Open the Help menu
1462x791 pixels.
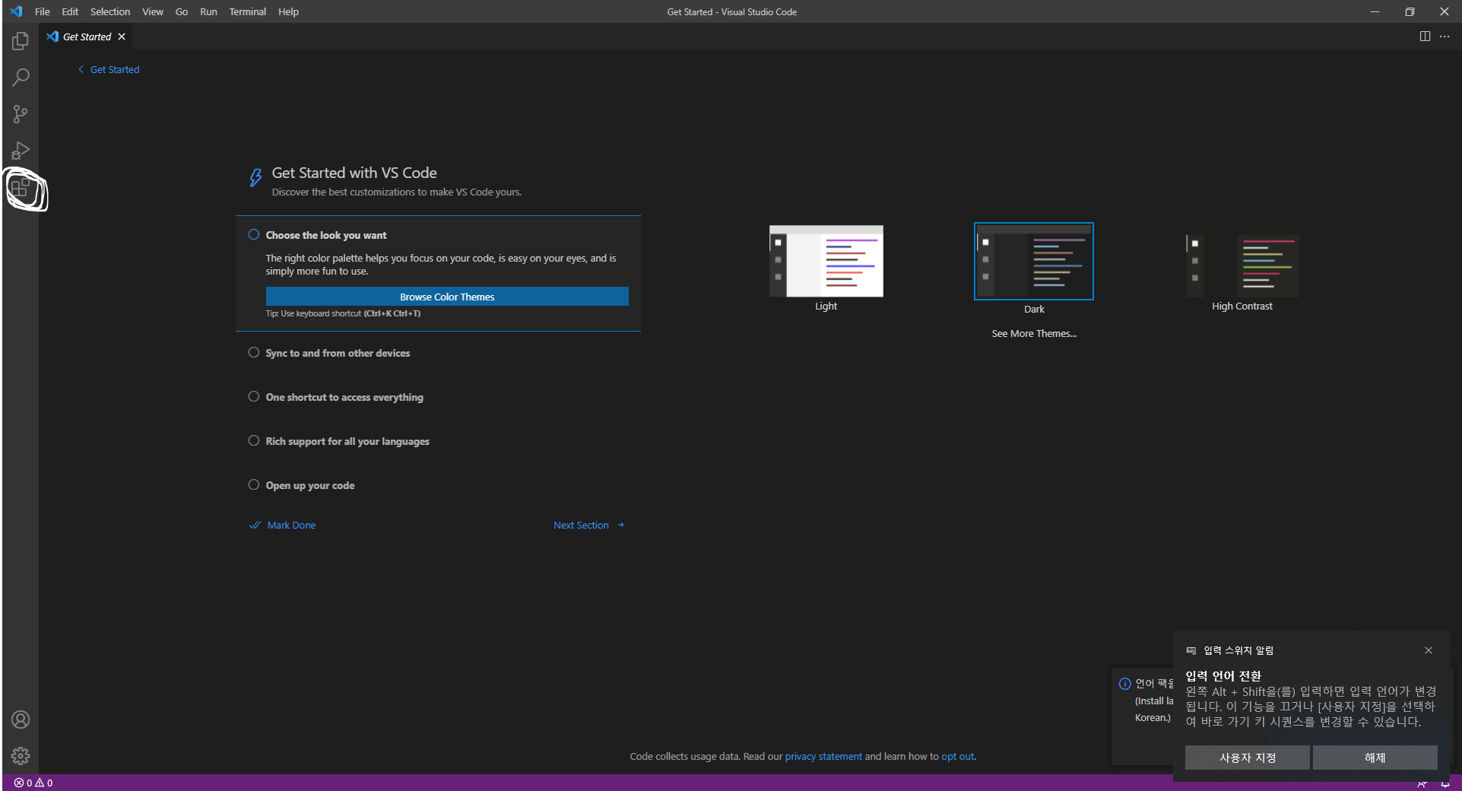288,11
